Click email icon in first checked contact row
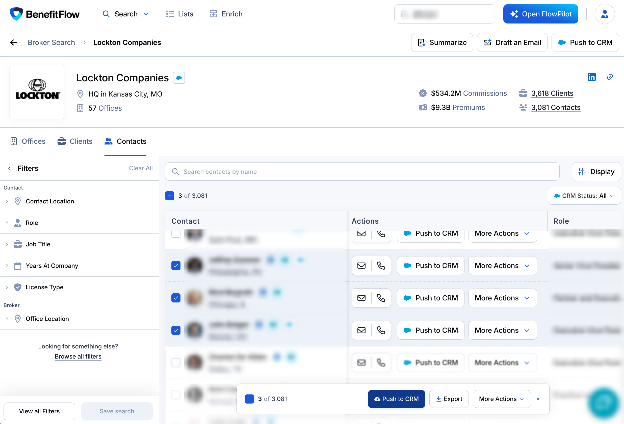This screenshot has width=624, height=424. coord(361,266)
